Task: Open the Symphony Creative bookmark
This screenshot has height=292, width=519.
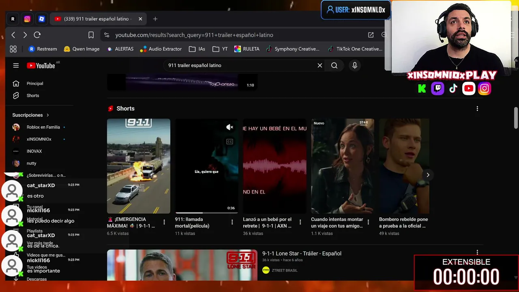Action: 292,49
